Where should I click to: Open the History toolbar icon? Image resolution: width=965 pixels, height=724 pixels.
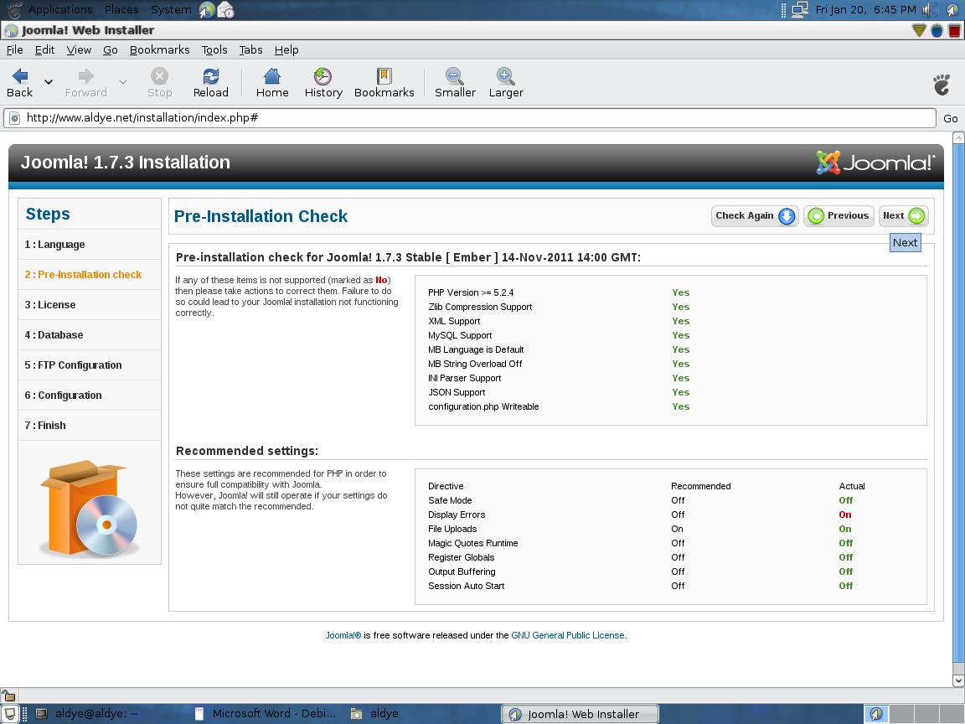coord(323,83)
